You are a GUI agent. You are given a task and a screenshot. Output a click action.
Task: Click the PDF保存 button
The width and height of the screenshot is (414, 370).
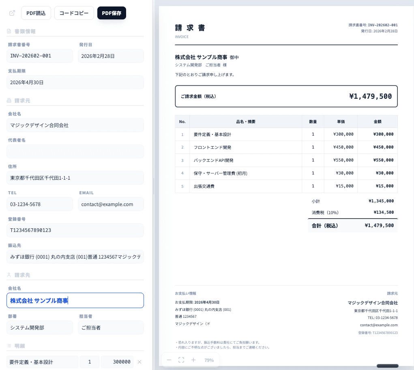[x=112, y=13]
